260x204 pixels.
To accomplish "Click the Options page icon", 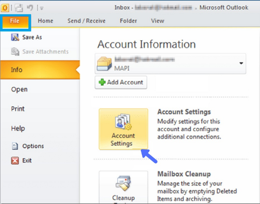I will (15, 146).
